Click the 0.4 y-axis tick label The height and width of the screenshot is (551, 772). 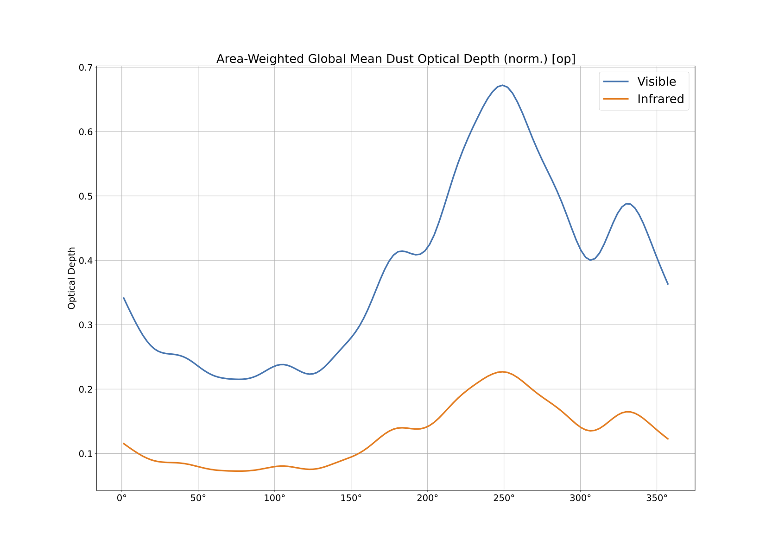click(85, 261)
